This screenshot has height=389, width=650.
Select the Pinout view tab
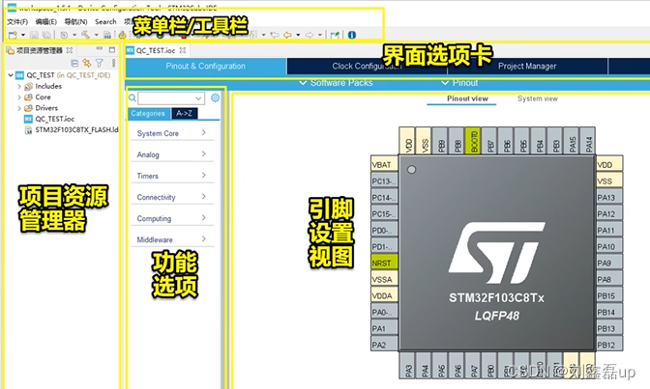coord(467,98)
